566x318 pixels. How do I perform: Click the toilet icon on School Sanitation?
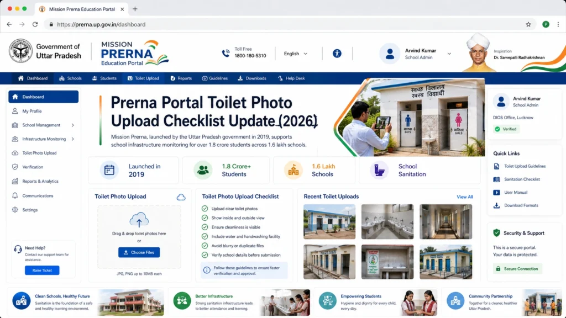(x=379, y=170)
